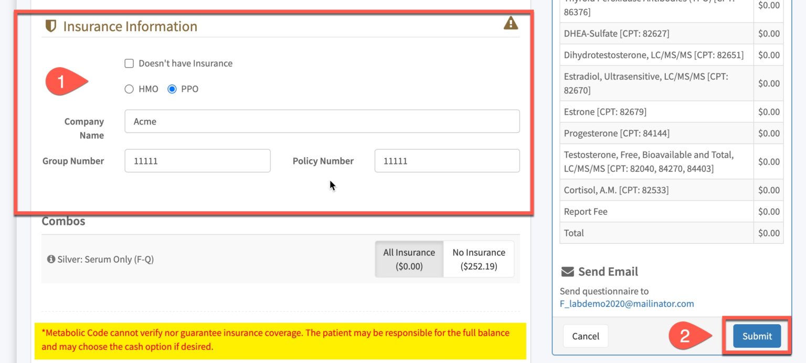
Task: Select the HMO radio button
Action: tap(129, 89)
